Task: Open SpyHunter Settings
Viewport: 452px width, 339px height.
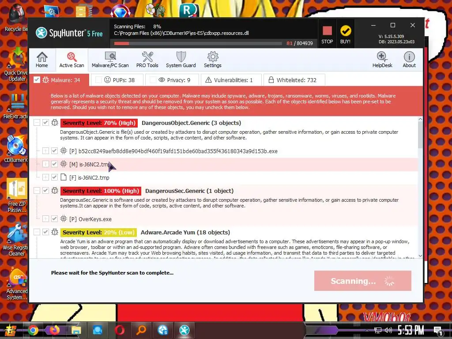Action: pyautogui.click(x=213, y=60)
